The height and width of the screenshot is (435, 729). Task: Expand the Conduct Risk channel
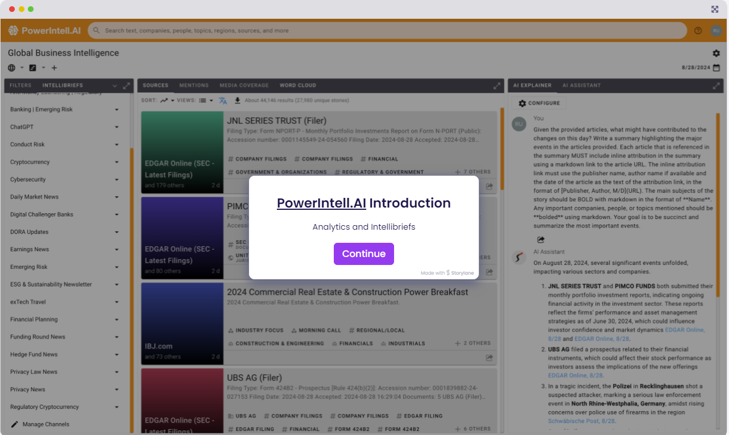point(117,144)
